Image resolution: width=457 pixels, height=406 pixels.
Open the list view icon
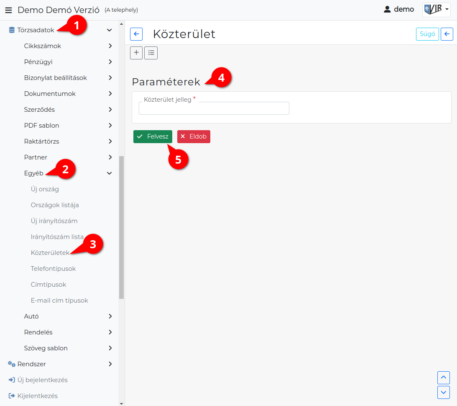pyautogui.click(x=151, y=53)
